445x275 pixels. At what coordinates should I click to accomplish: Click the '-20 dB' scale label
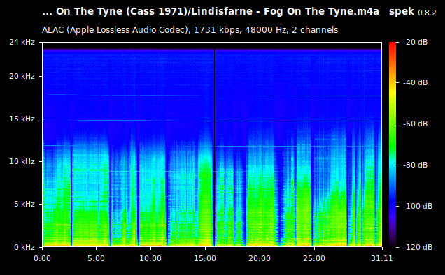pos(416,42)
